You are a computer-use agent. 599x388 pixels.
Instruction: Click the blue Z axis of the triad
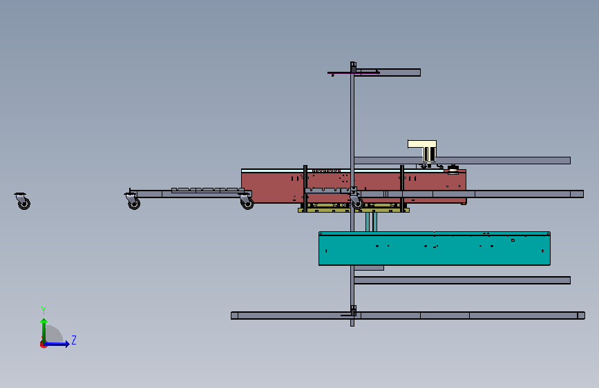click(x=57, y=344)
